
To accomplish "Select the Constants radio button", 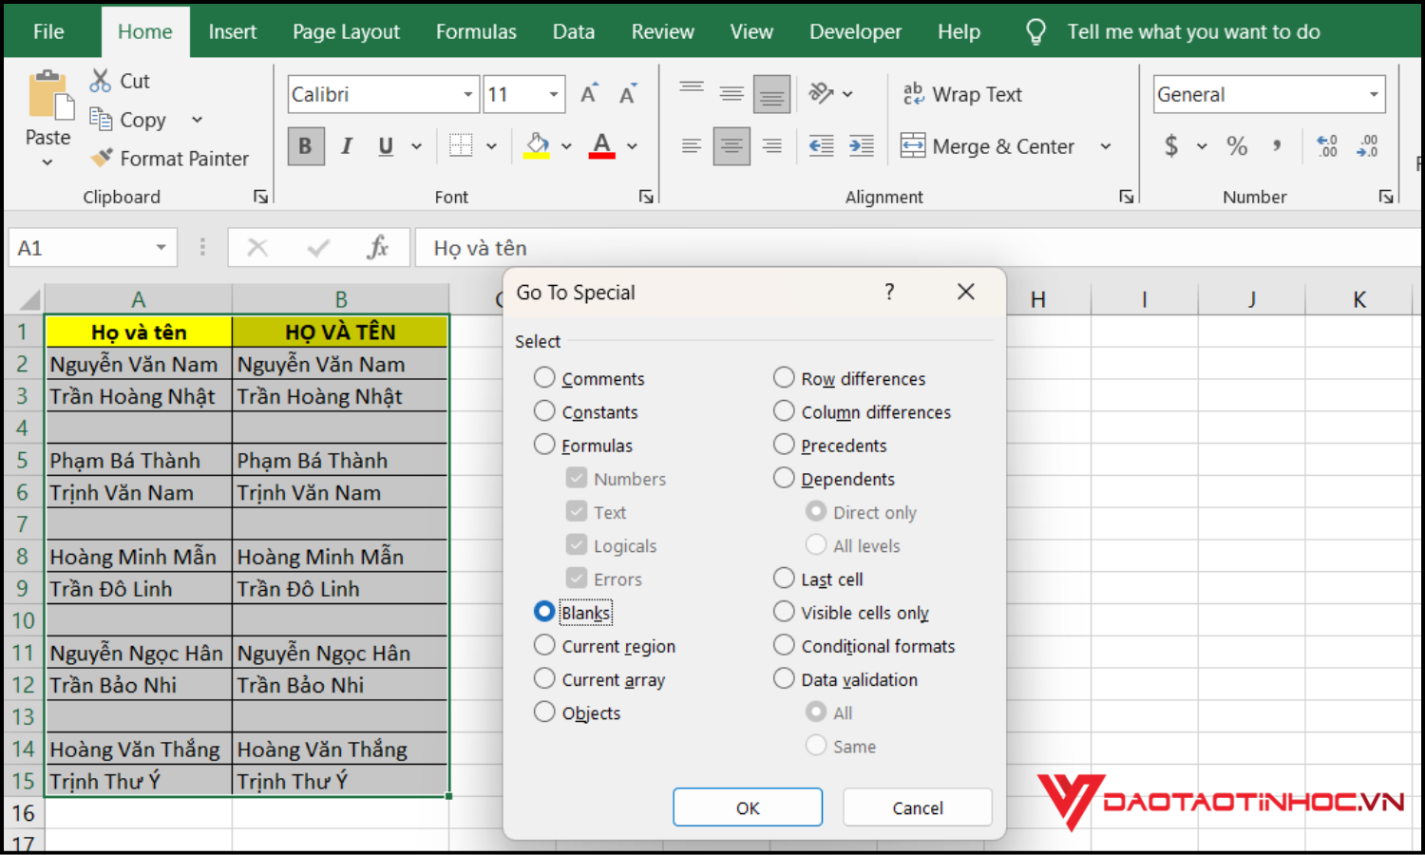I will [x=544, y=411].
